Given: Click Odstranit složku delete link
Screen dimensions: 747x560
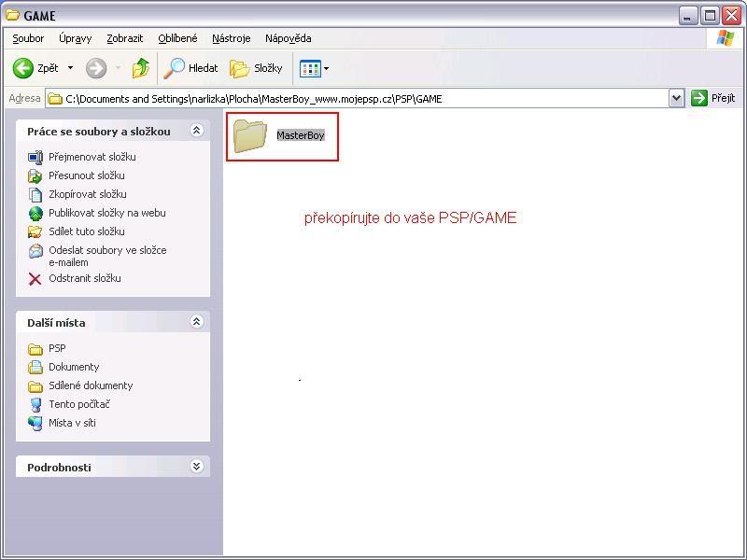Looking at the screenshot, I should pos(84,278).
